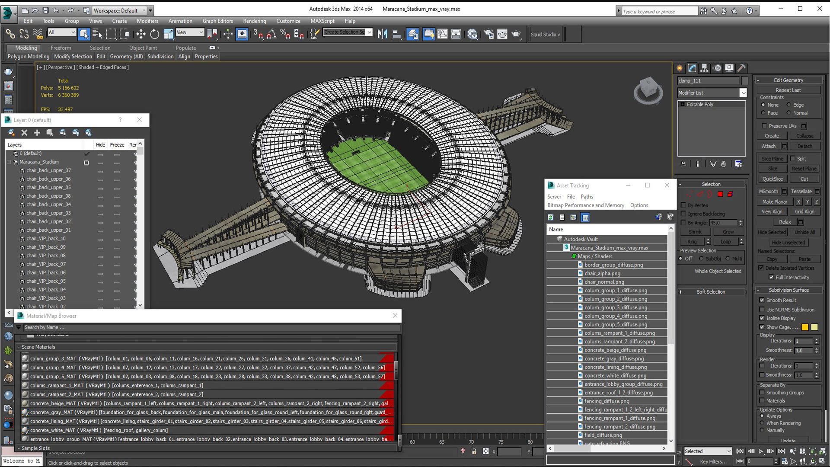Collapse the Edit Geometry rollout
The height and width of the screenshot is (467, 830).
(x=788, y=80)
